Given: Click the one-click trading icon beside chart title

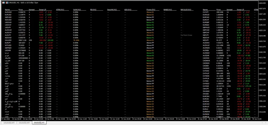Looking at the screenshot, I should (7, 3).
